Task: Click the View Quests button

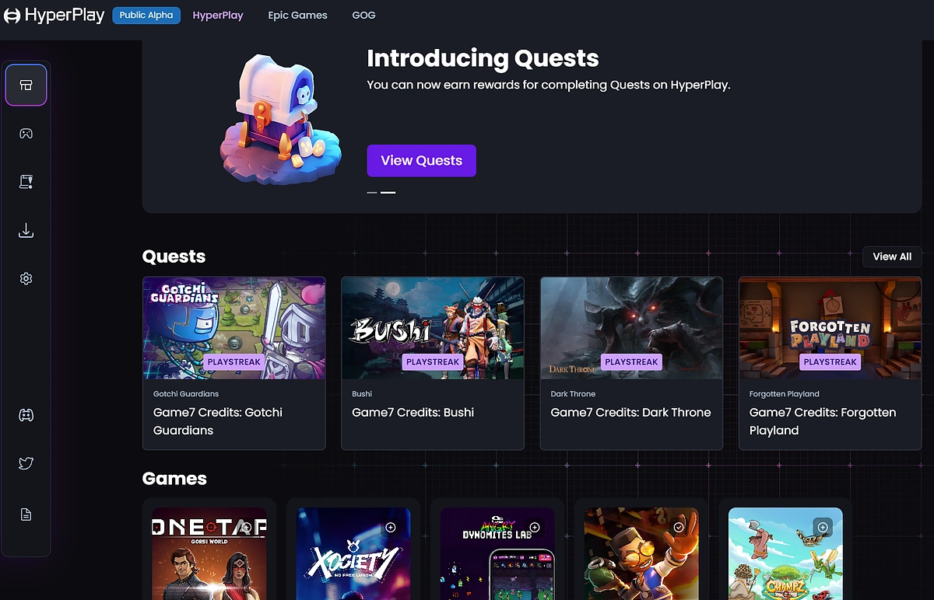Action: (421, 160)
